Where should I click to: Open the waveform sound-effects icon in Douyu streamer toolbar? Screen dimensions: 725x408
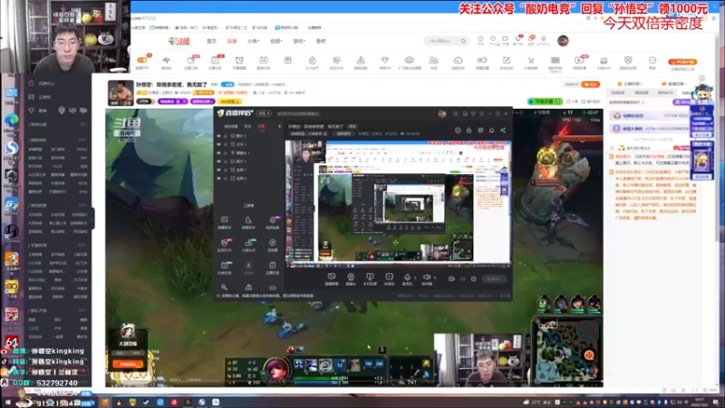coord(167,60)
